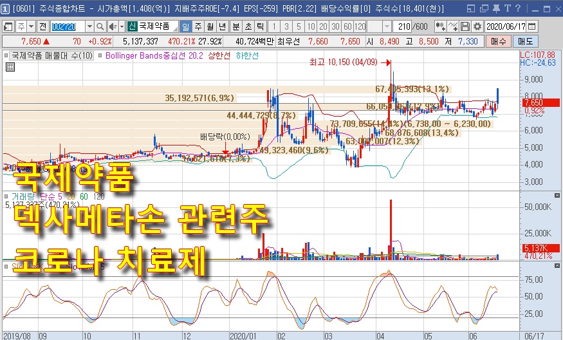The height and width of the screenshot is (340, 563).
Task: Click the magnifier stock search icon
Action: coord(100,26)
